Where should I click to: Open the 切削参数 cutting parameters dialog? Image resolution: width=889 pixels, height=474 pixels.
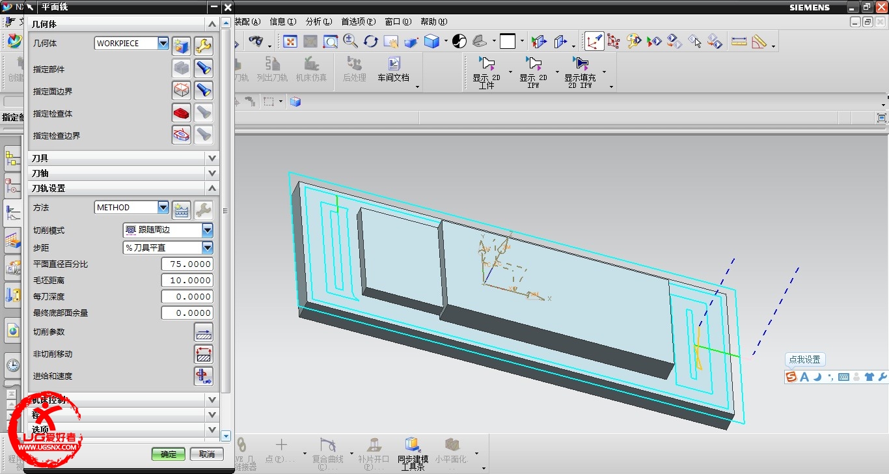click(x=204, y=332)
